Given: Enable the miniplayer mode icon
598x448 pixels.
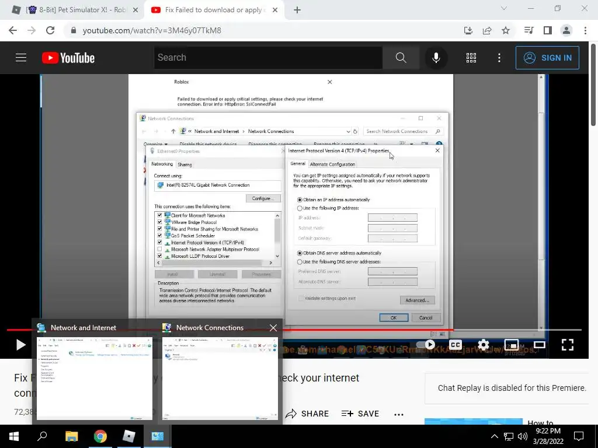Looking at the screenshot, I should click(x=512, y=345).
